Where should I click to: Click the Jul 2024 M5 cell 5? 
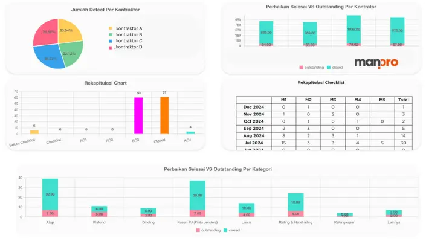(382, 143)
